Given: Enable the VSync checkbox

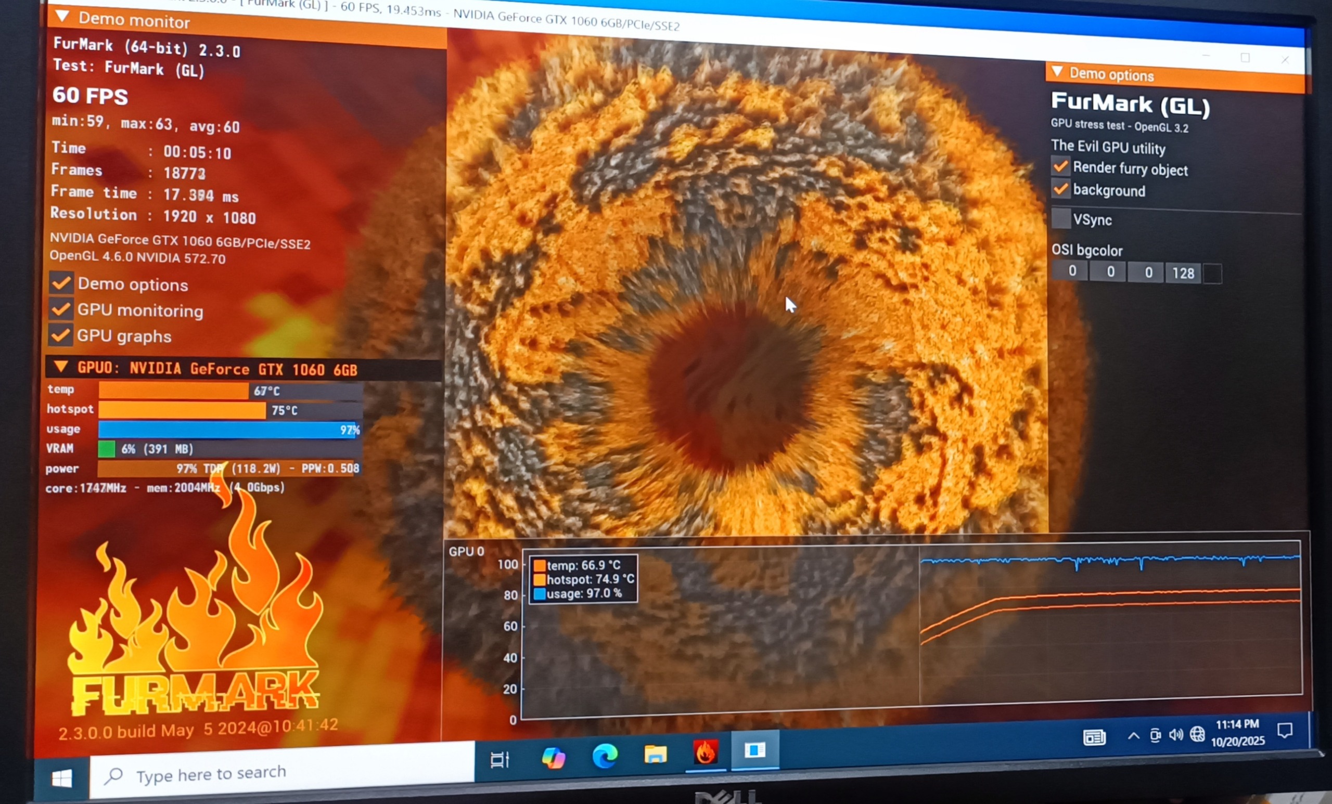Looking at the screenshot, I should pos(1060,218).
